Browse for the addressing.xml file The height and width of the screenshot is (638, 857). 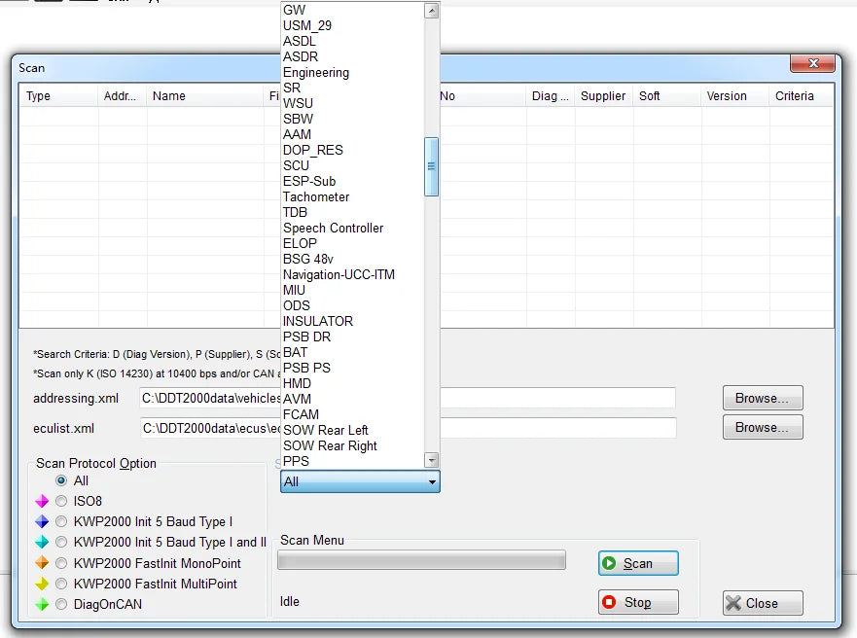[x=763, y=398]
